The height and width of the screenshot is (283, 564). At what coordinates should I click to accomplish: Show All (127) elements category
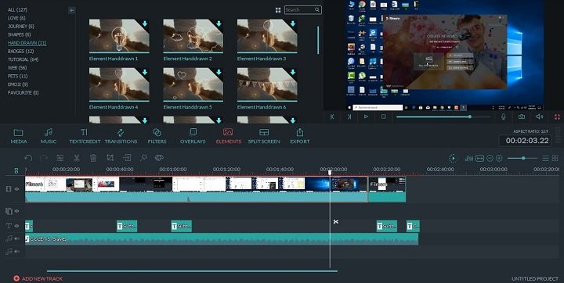tap(17, 9)
